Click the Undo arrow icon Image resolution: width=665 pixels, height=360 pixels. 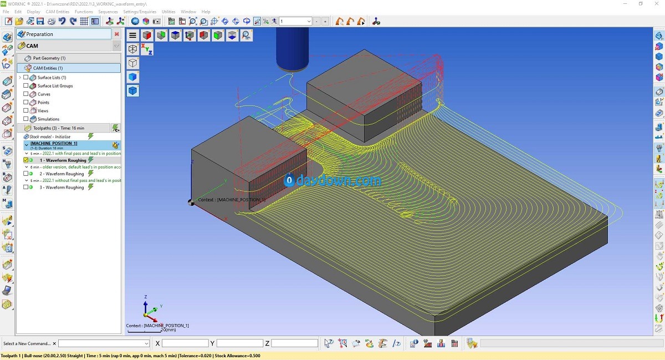tap(62, 22)
